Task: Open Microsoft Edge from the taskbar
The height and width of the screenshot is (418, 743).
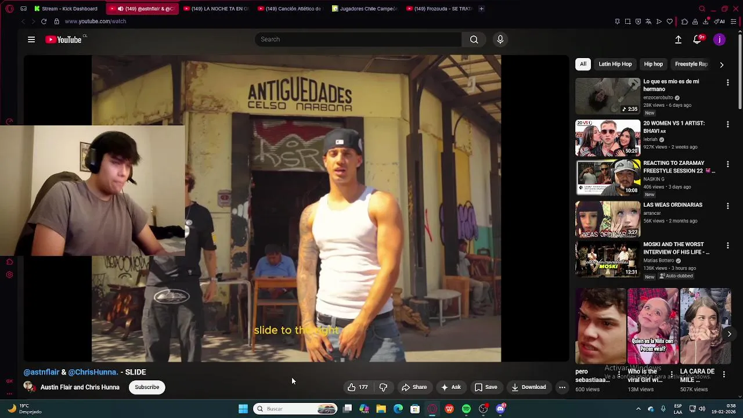Action: coord(398,409)
